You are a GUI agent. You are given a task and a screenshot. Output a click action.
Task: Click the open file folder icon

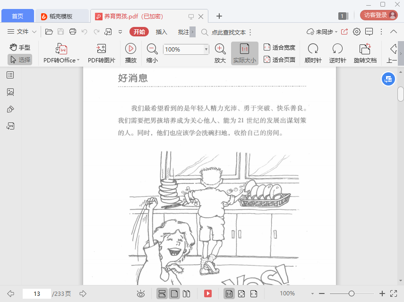tap(49, 32)
